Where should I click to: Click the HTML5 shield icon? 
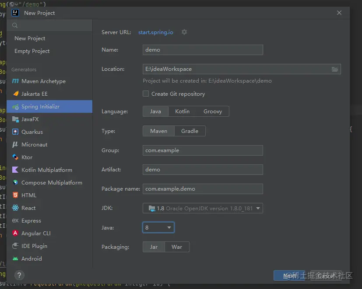tap(15, 195)
